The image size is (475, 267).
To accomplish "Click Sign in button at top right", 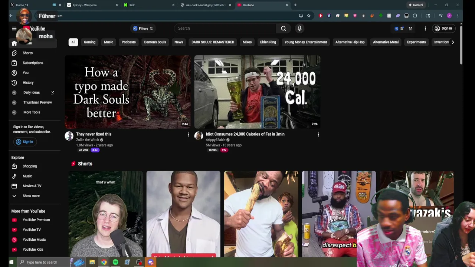I will point(443,29).
